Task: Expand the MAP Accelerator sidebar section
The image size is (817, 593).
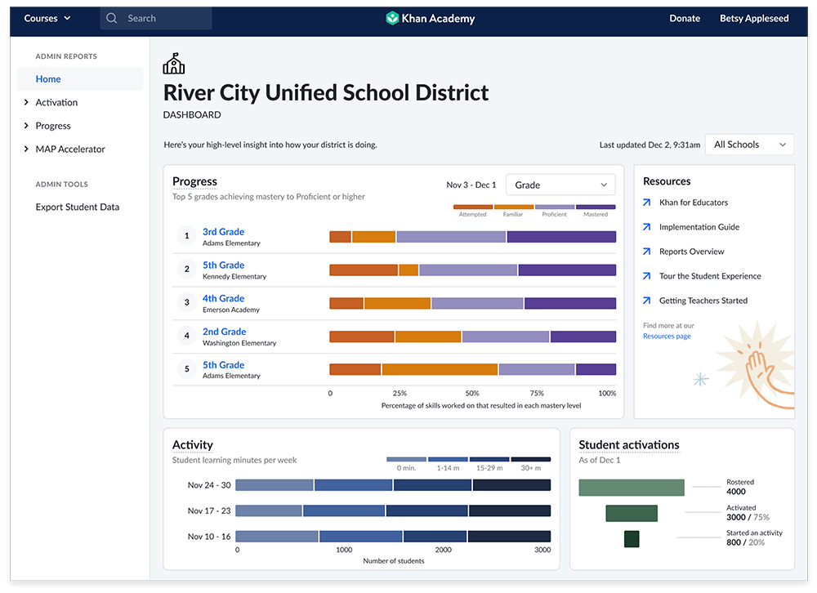Action: [x=28, y=149]
